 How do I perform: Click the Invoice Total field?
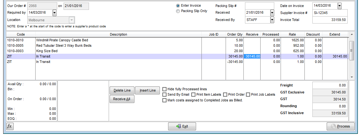pos(330,20)
